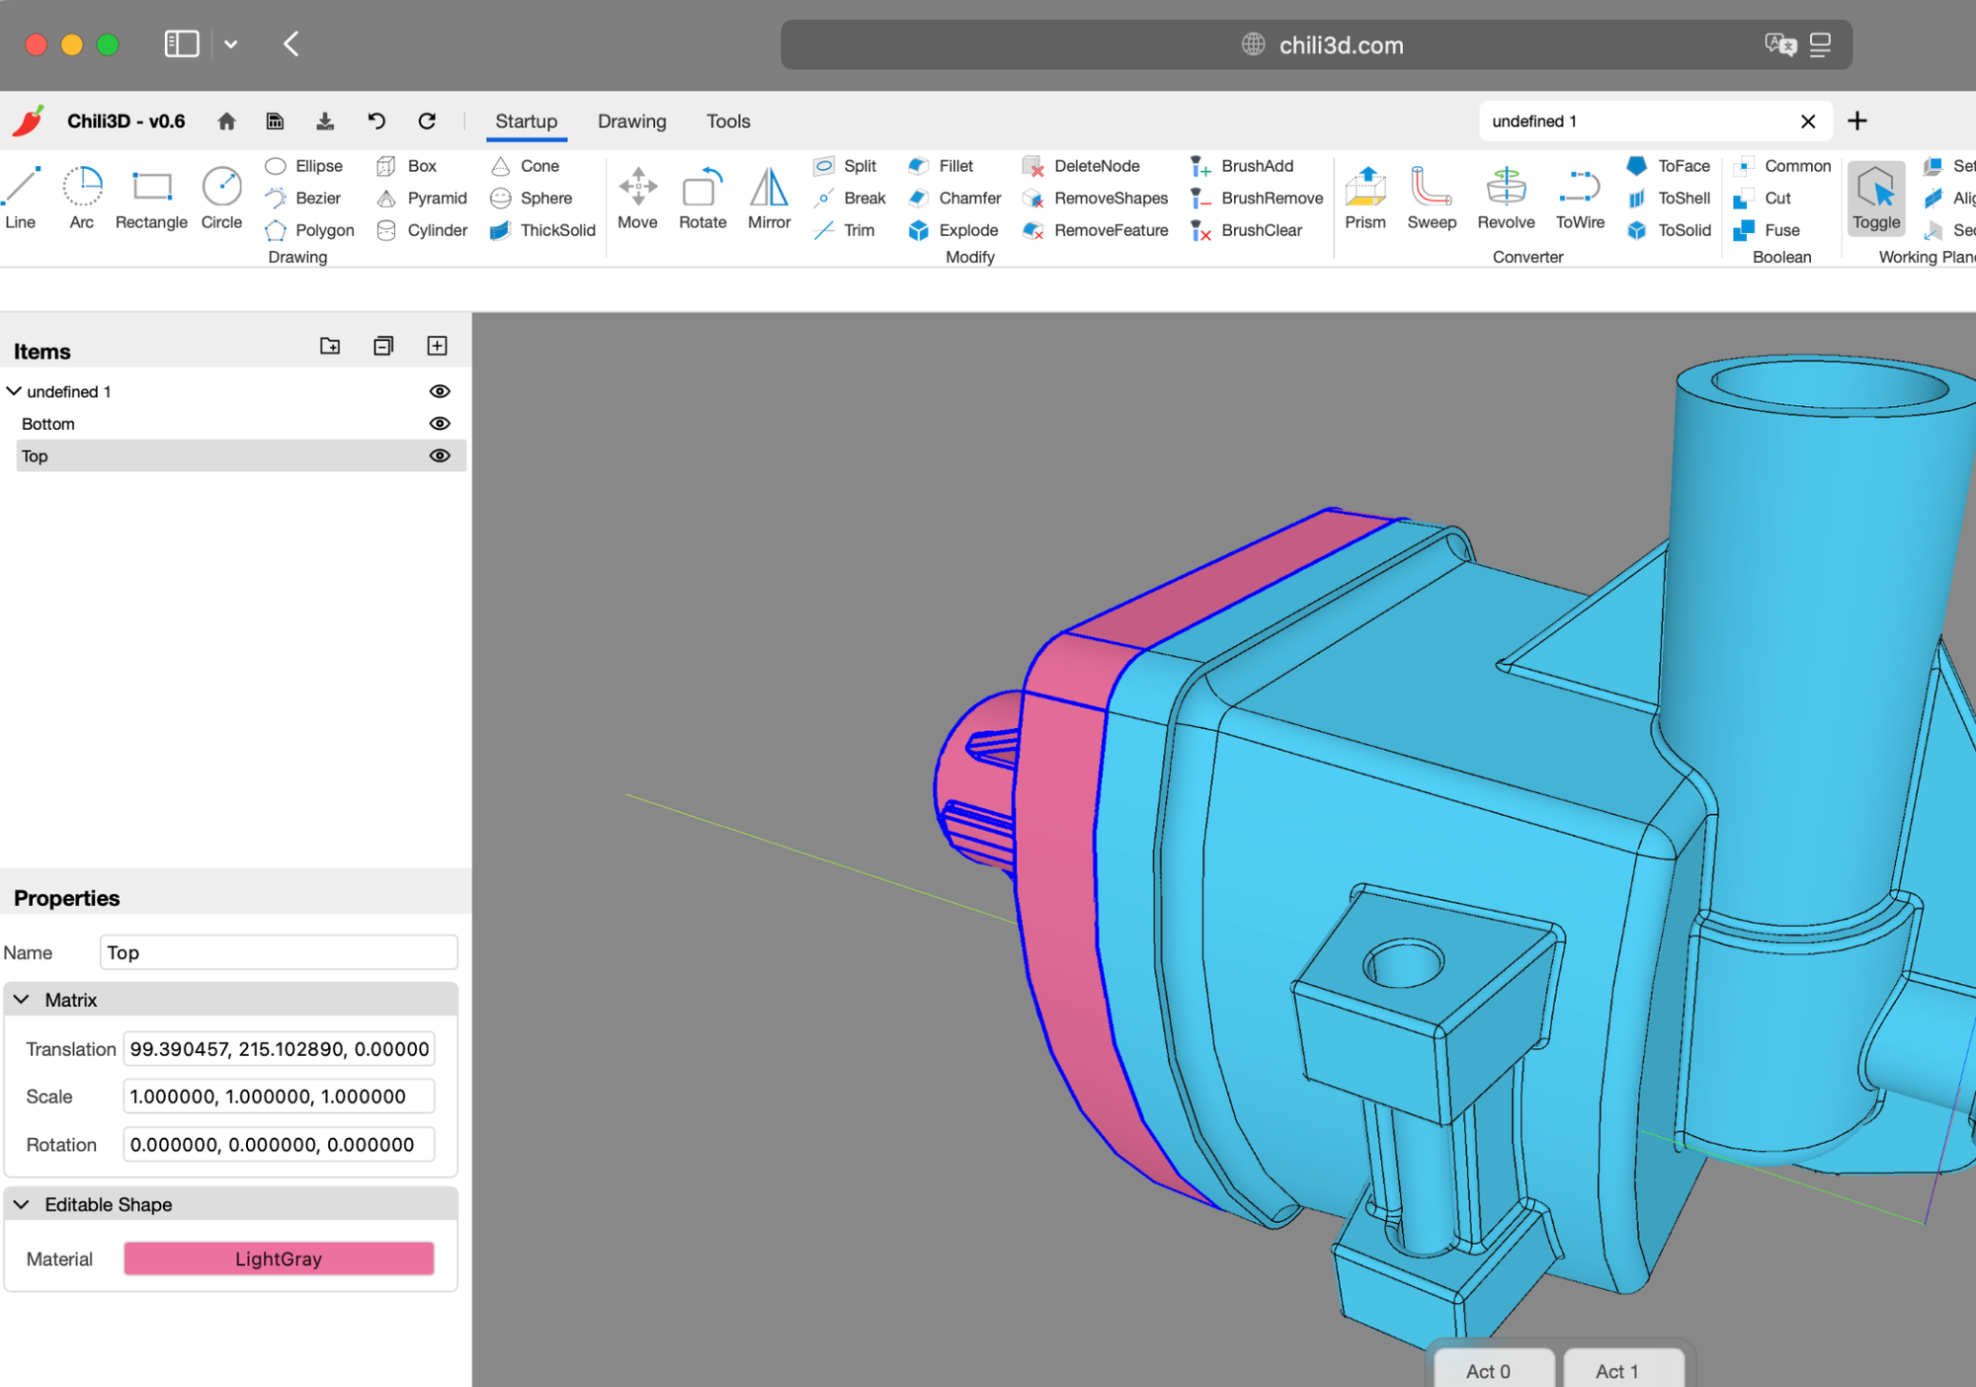The image size is (1976, 1387).
Task: Collapse the undefined 1 tree node
Action: pyautogui.click(x=14, y=392)
